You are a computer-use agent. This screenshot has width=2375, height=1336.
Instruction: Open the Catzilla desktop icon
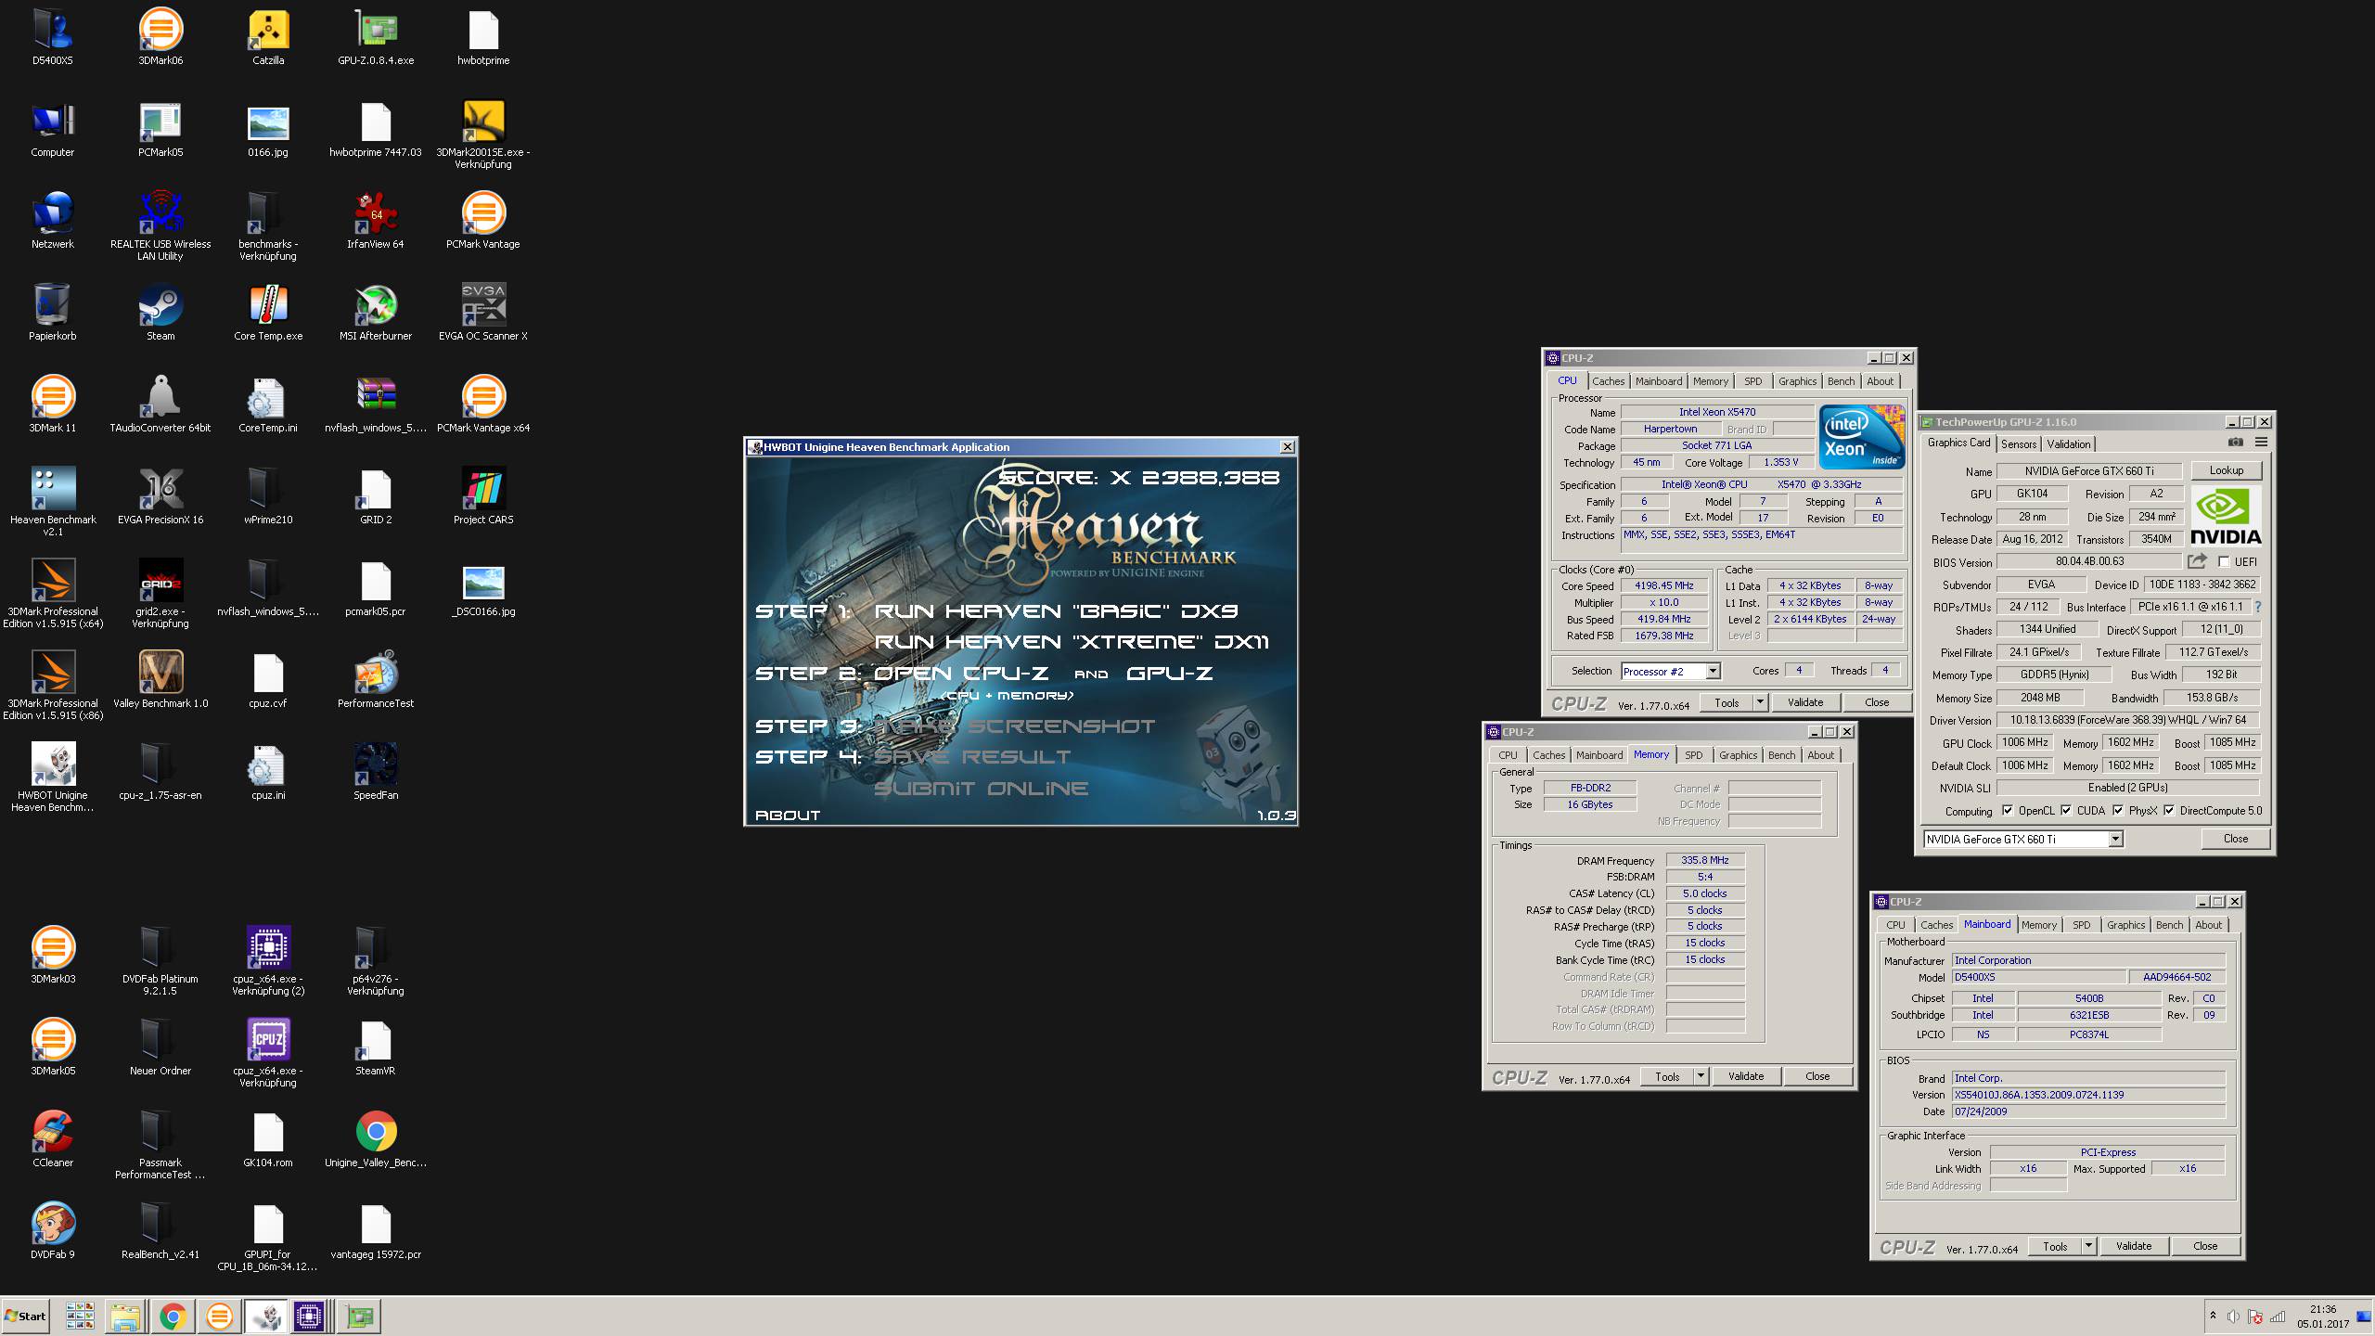pyautogui.click(x=268, y=37)
